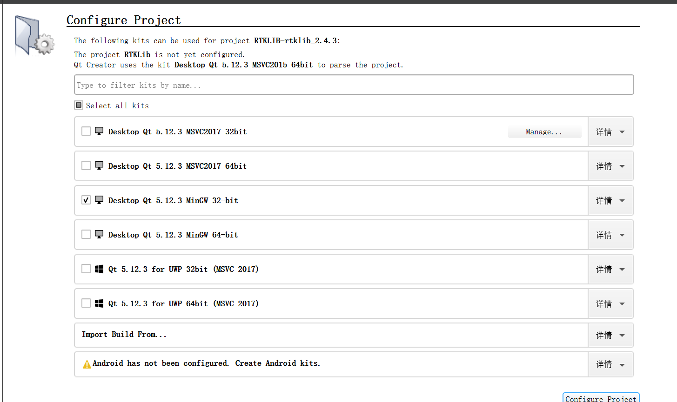Click the Windows logo icon for UWP 64bit kit
677x402 pixels.
(x=99, y=303)
